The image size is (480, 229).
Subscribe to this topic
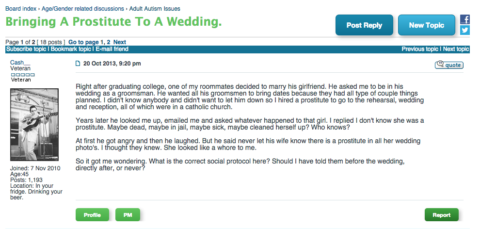click(x=26, y=49)
